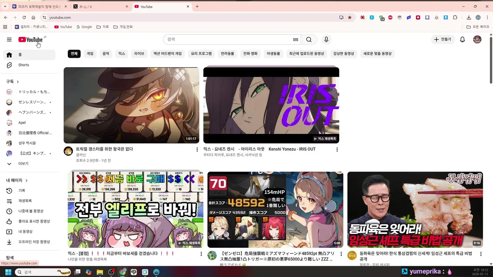
Task: Open more options for 트릭컬 갱스터 video
Action: pyautogui.click(x=197, y=150)
